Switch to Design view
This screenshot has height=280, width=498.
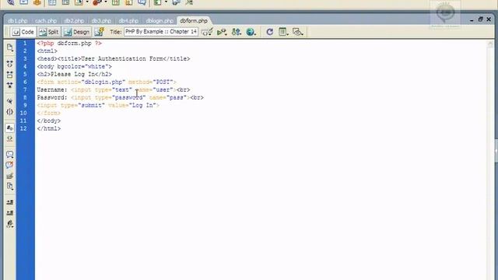(x=77, y=32)
